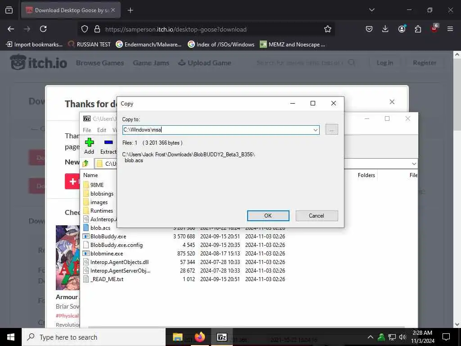Screen dimensions: 461x346
Task: Select the BlobBuddy.exe.config file
Action: coord(117,245)
